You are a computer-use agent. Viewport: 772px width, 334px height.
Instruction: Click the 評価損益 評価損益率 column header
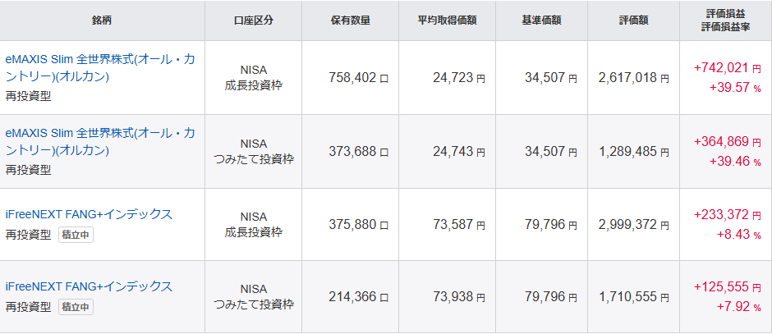(725, 21)
